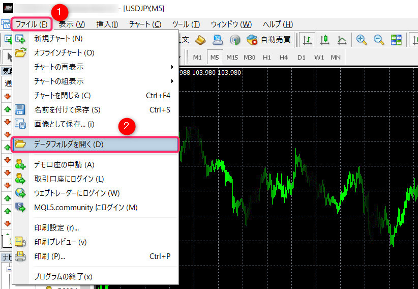Viewport: 418px width, 289px height.
Task: Click the printer icon in menu
Action: click(x=20, y=256)
